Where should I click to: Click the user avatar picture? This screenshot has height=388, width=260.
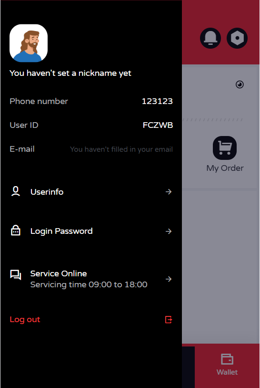(29, 43)
